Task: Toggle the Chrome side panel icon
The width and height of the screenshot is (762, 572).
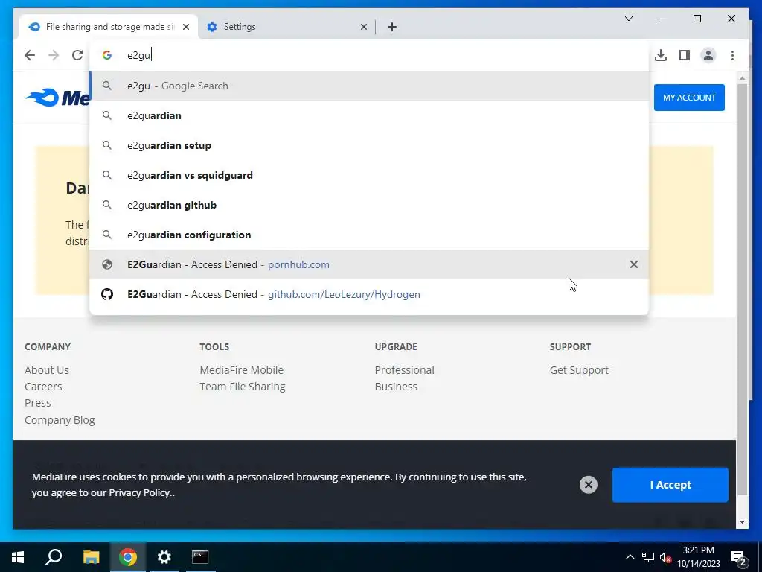Action: coord(685,55)
